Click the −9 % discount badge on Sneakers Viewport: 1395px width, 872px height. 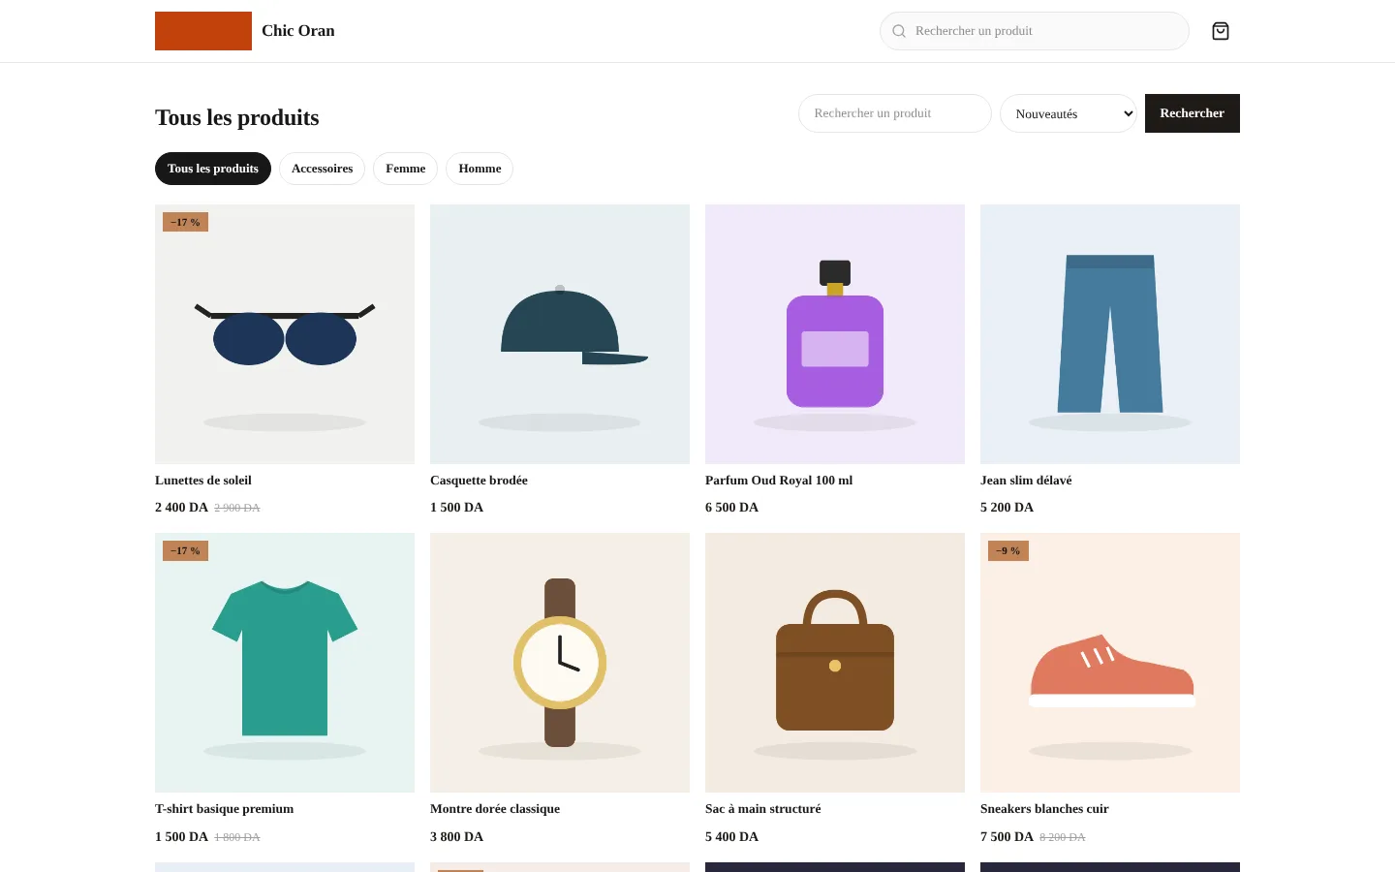pos(1008,550)
